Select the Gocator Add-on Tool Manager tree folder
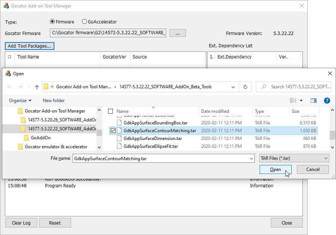Image resolution: width=336 pixels, height=235 pixels. click(55, 111)
